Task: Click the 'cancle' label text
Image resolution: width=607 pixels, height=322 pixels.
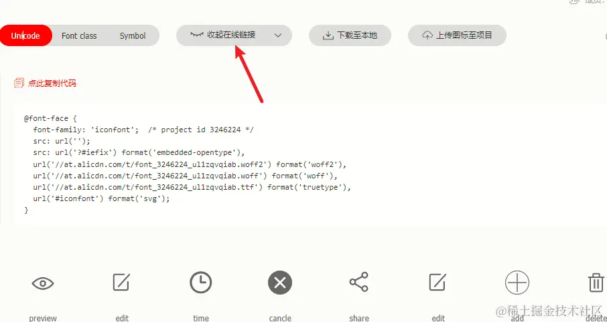Action: (280, 318)
